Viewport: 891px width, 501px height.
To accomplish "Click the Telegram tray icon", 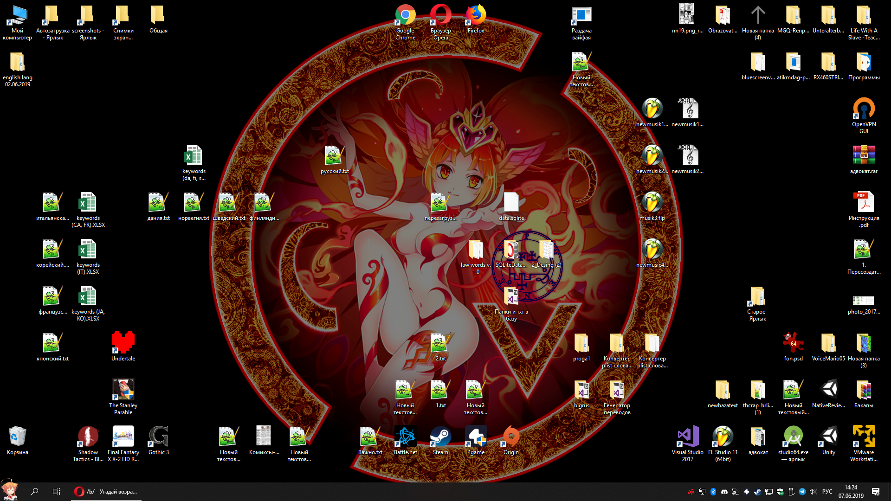I will (802, 492).
